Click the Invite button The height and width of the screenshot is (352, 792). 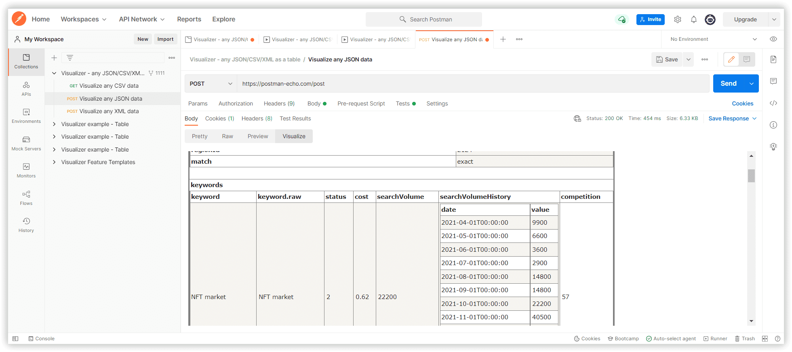pyautogui.click(x=651, y=19)
